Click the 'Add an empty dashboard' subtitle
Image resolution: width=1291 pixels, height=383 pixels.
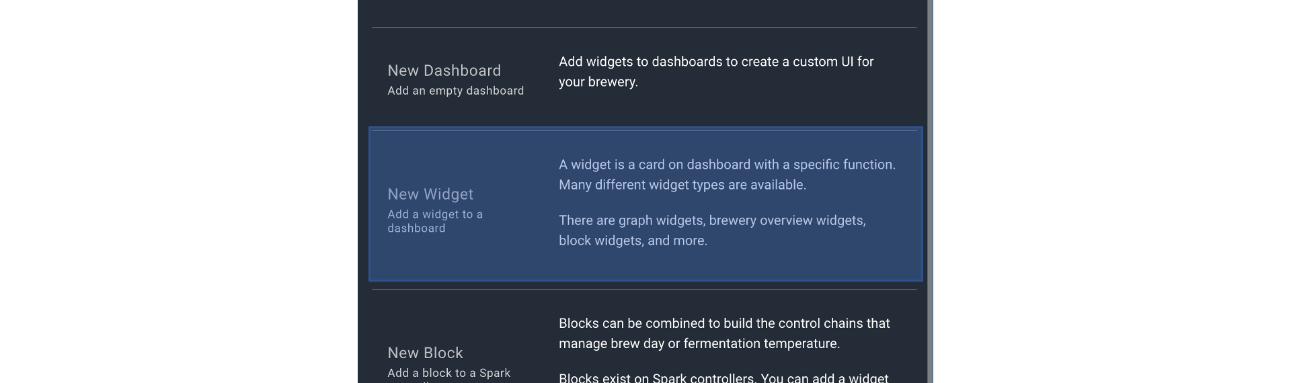(455, 91)
